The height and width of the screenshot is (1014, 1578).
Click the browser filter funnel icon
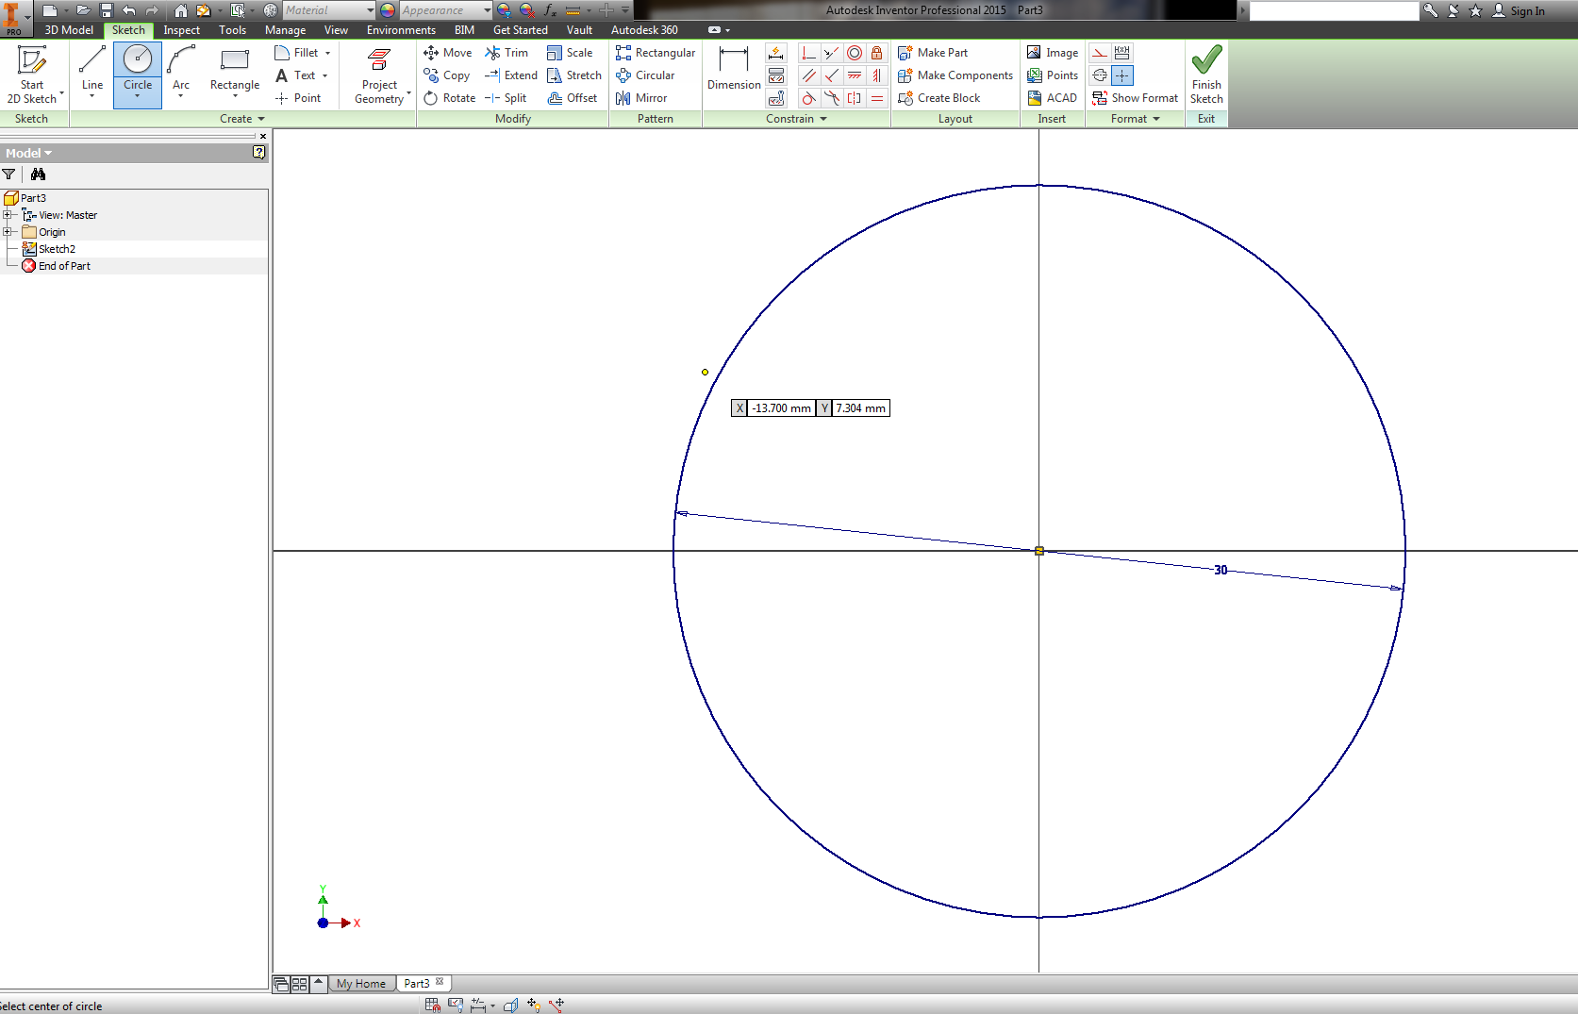point(8,175)
